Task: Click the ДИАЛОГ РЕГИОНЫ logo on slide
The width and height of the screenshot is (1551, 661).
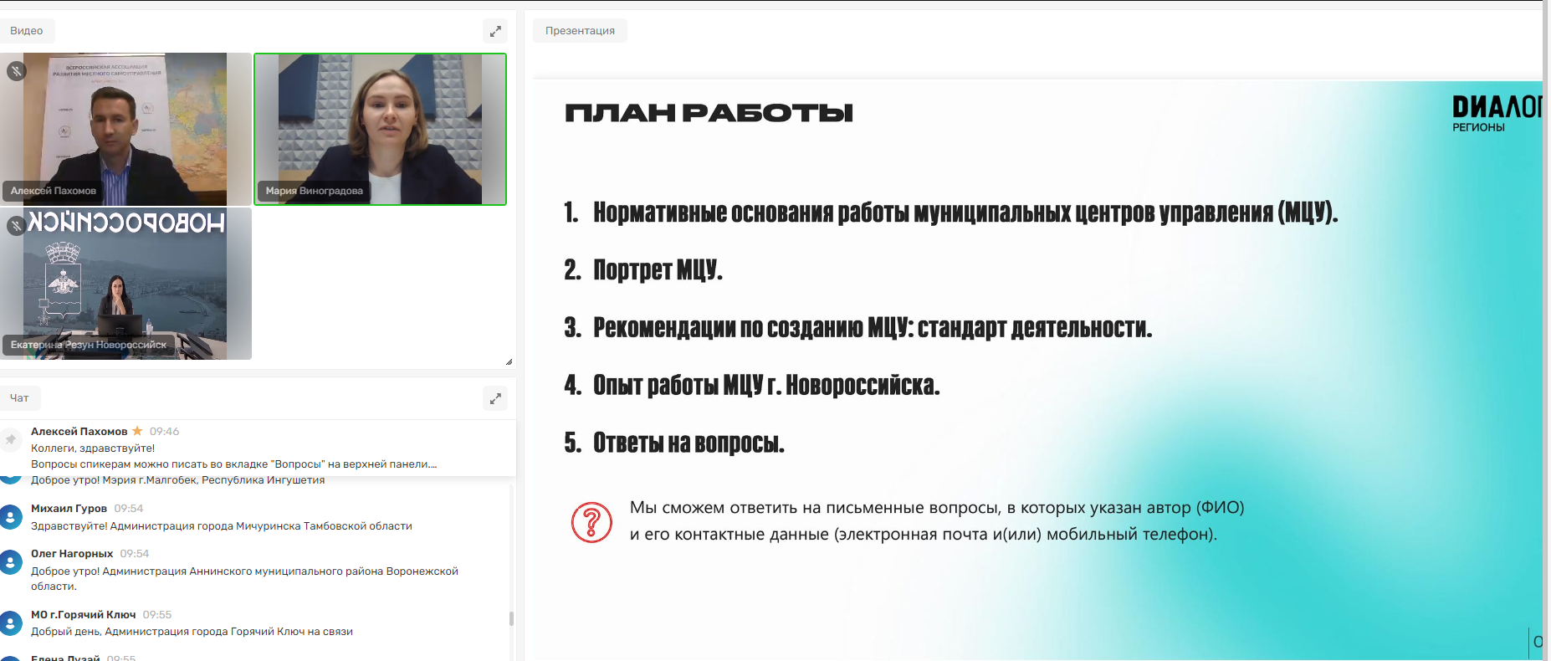Action: click(1496, 114)
